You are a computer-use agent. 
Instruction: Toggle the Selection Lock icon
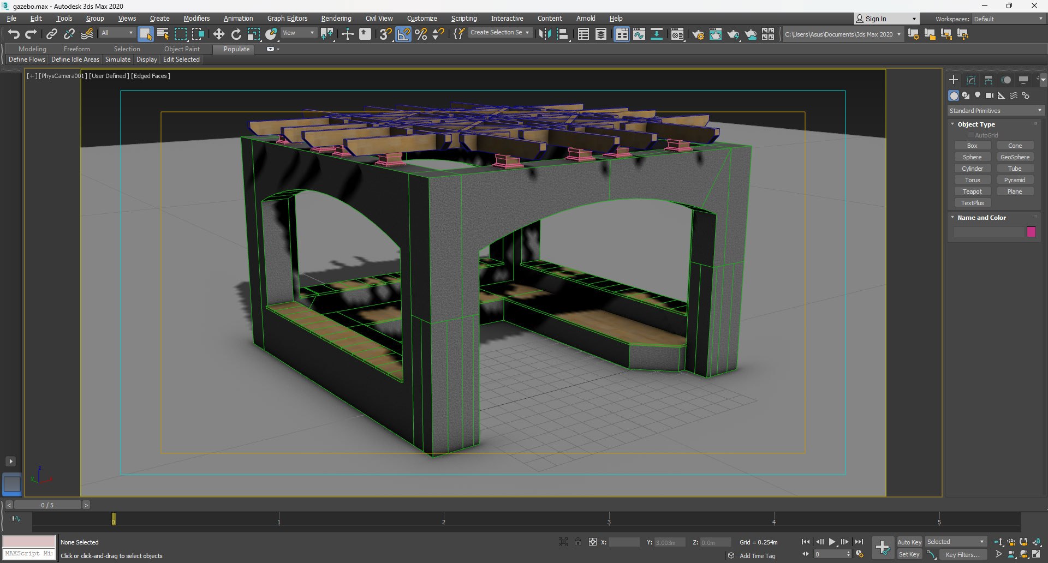578,542
